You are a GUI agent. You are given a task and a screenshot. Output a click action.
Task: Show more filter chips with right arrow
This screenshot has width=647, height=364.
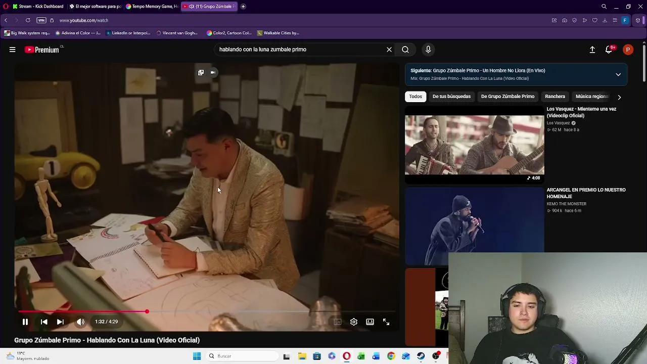[x=619, y=97]
